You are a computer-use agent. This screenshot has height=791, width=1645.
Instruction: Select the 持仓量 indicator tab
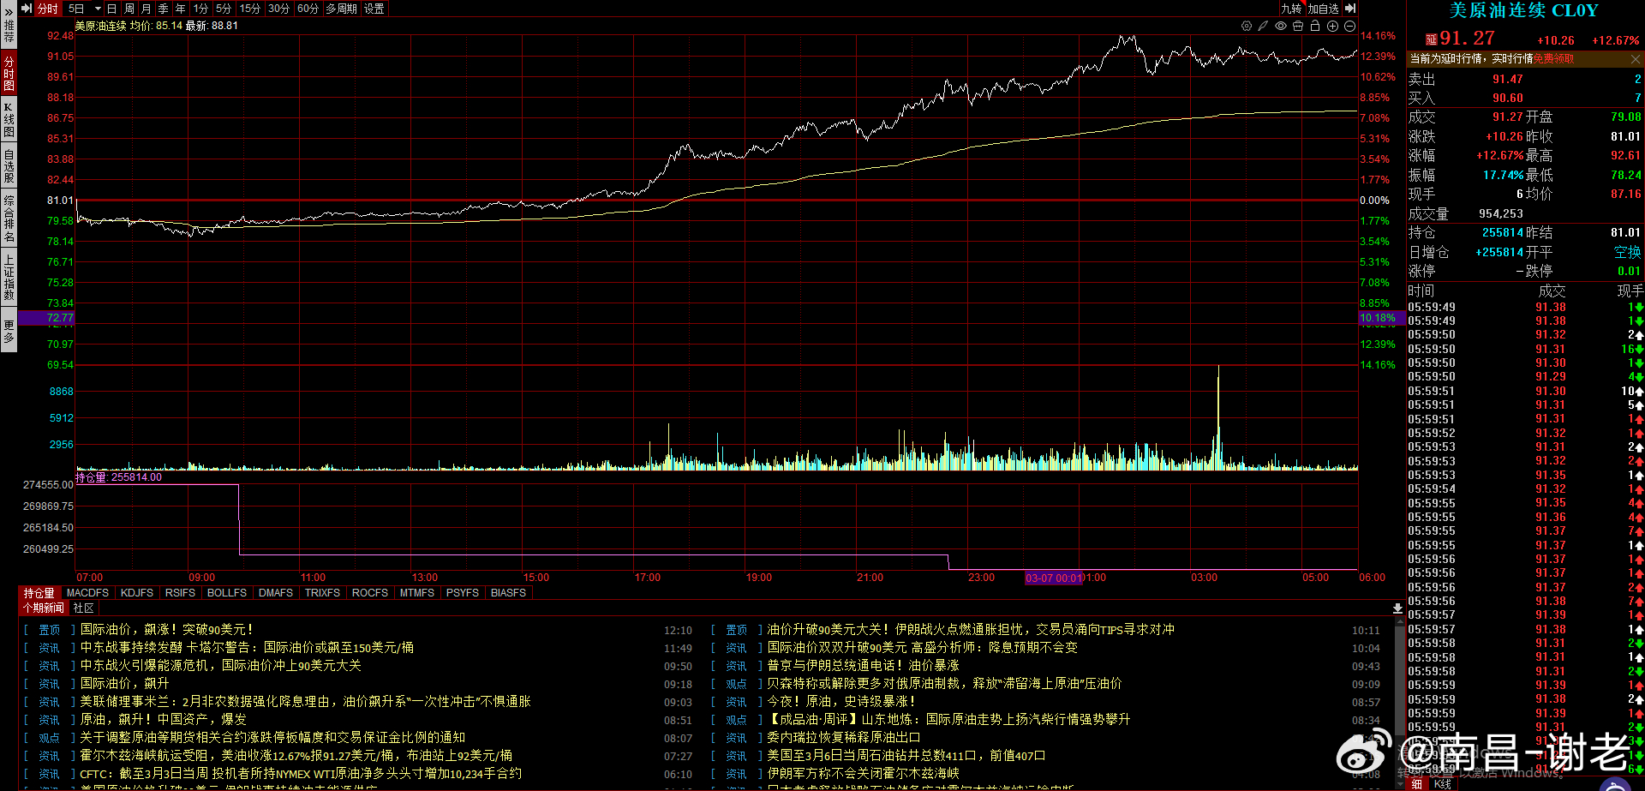tap(39, 593)
